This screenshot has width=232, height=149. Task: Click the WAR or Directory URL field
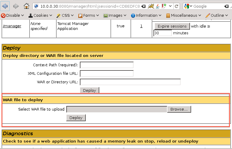pos(130,82)
